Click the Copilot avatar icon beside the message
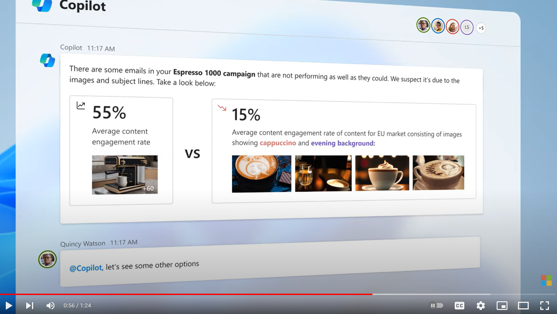 [47, 60]
